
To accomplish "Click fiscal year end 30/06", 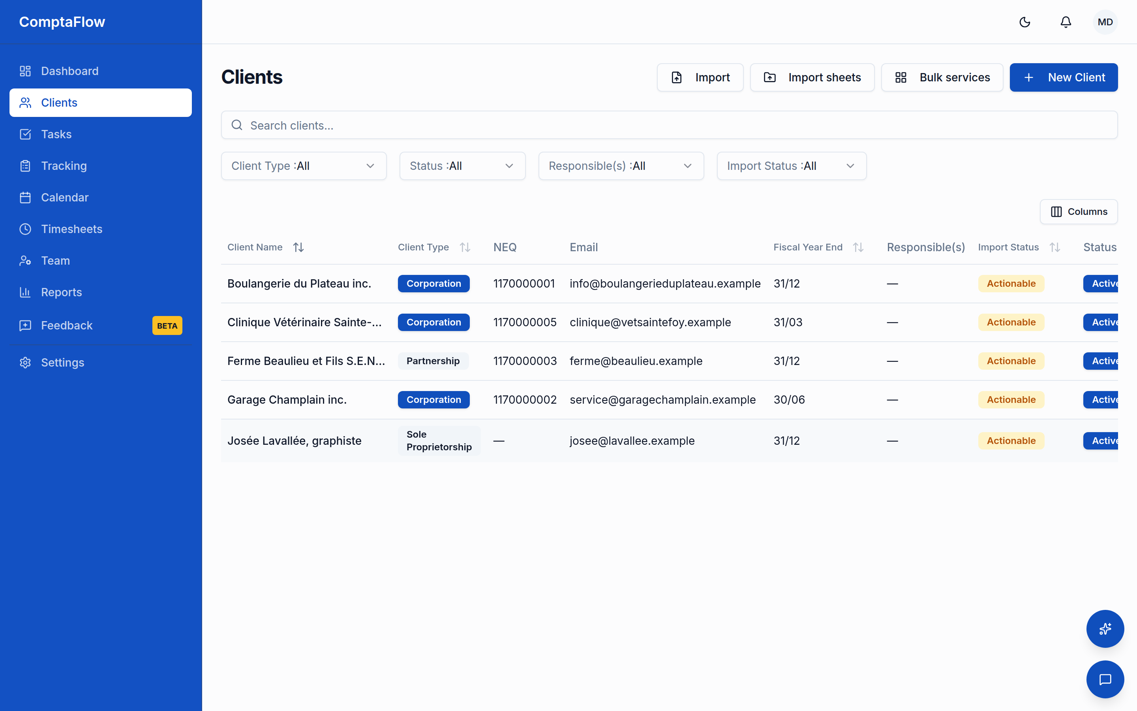I will click(789, 400).
